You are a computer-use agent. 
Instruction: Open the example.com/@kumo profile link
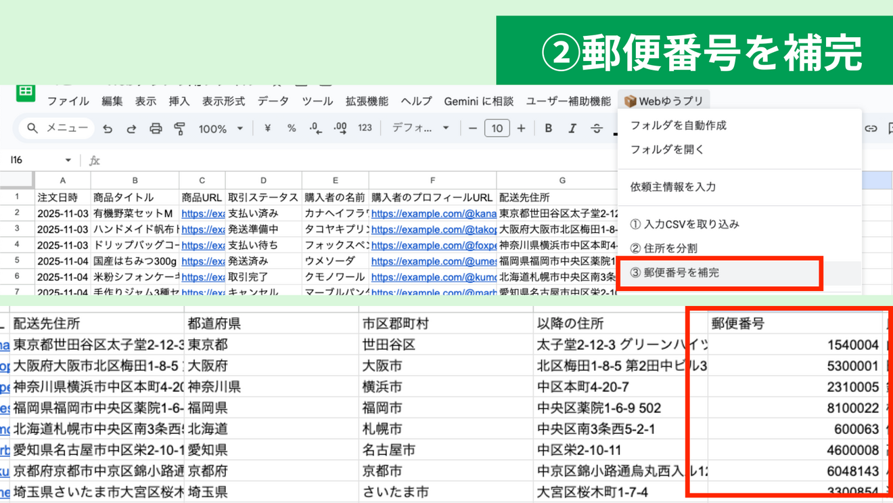point(432,277)
